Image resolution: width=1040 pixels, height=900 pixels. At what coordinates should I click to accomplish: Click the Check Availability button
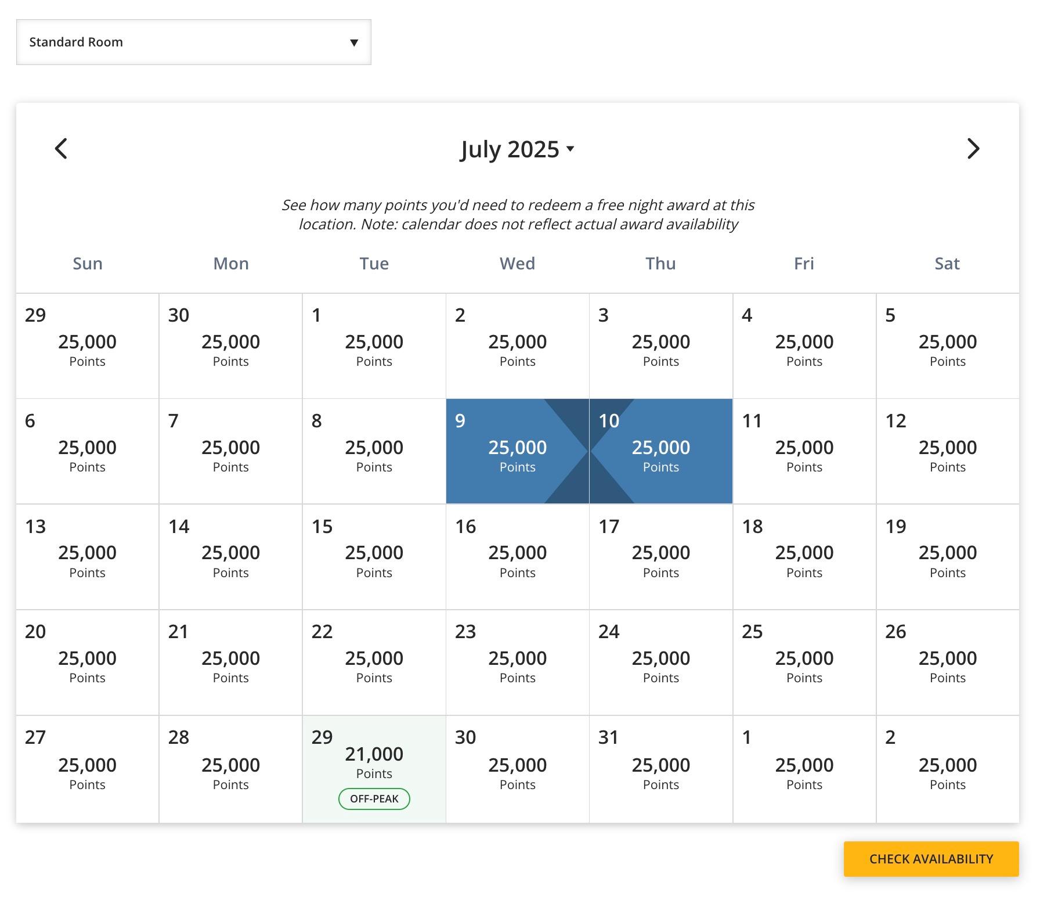tap(931, 859)
